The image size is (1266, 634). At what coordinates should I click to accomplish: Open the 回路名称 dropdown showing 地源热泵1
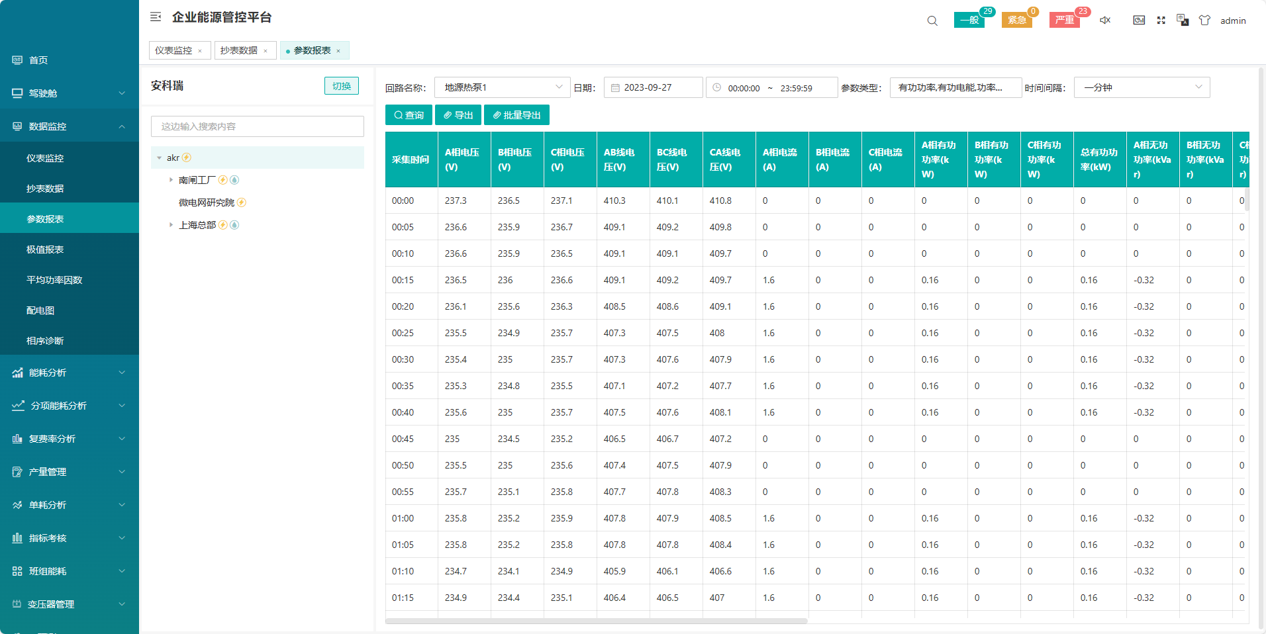pos(502,87)
